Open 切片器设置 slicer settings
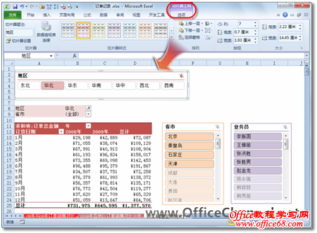Image resolution: width=317 pixels, height=233 pixels. (18, 41)
